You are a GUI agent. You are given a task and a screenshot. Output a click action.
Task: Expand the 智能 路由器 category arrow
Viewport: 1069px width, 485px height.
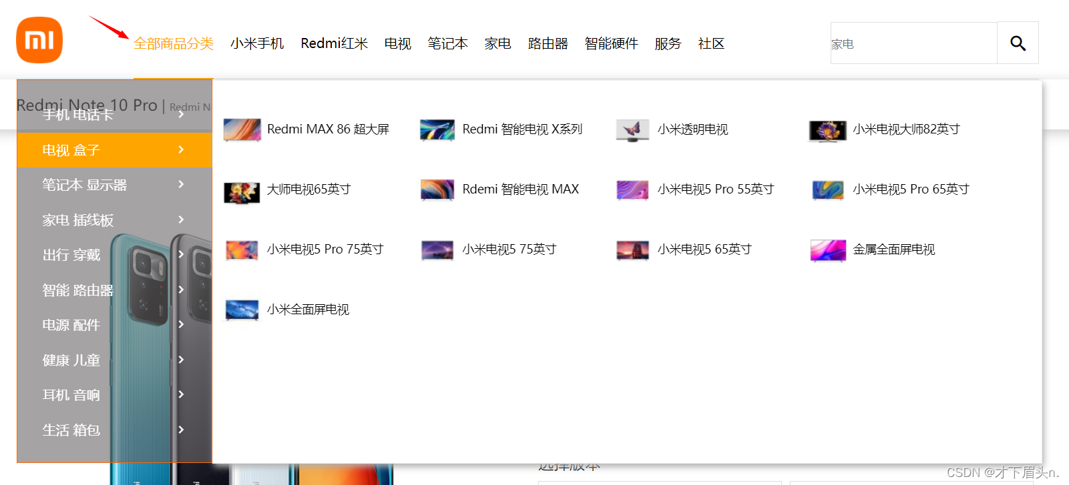(x=181, y=290)
